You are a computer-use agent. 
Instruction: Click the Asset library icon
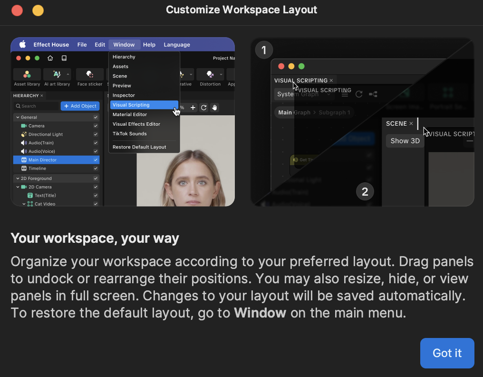point(27,74)
